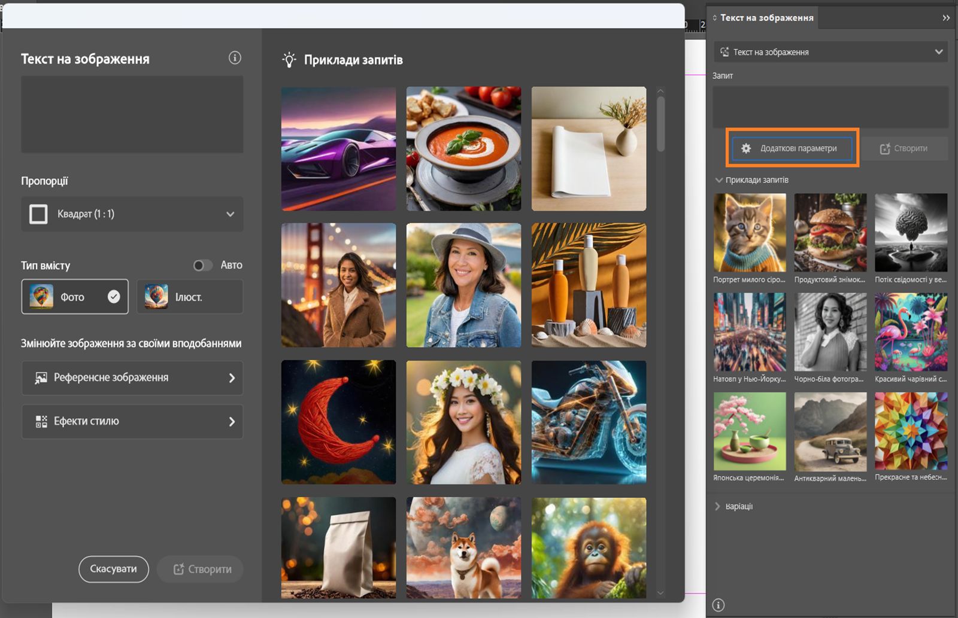The height and width of the screenshot is (618, 958).
Task: Select the Ілюст. content type option
Action: (x=189, y=297)
